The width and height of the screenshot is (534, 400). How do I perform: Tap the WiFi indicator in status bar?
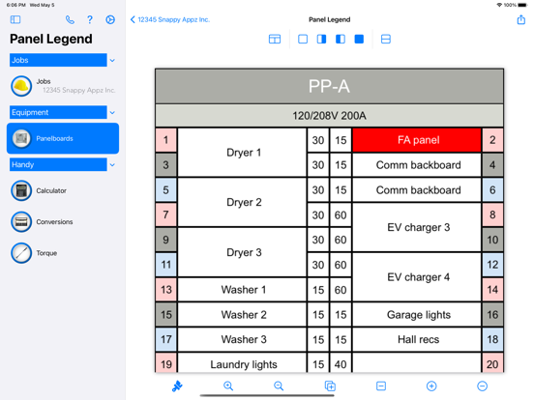[x=499, y=5]
